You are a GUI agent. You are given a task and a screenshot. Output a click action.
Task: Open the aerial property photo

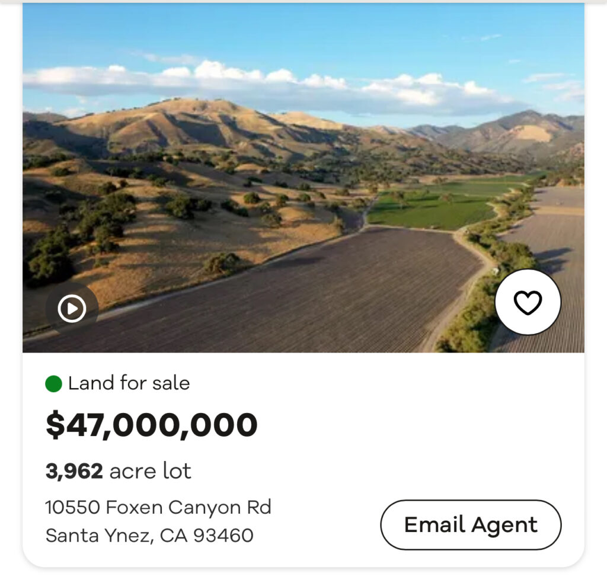(x=303, y=178)
